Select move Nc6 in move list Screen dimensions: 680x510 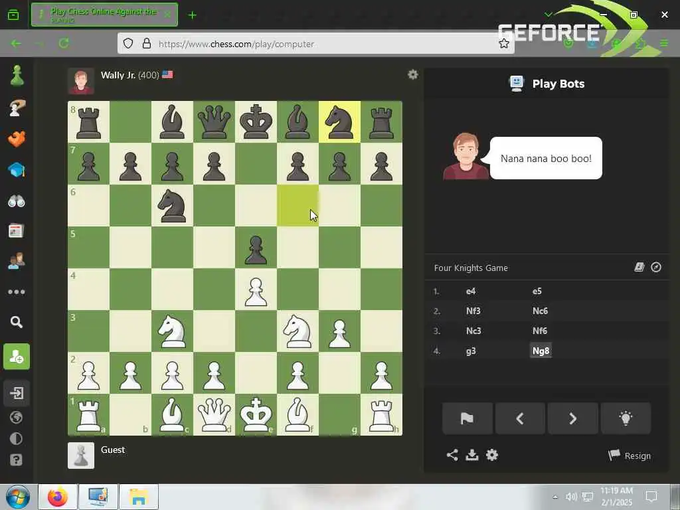[x=540, y=311]
